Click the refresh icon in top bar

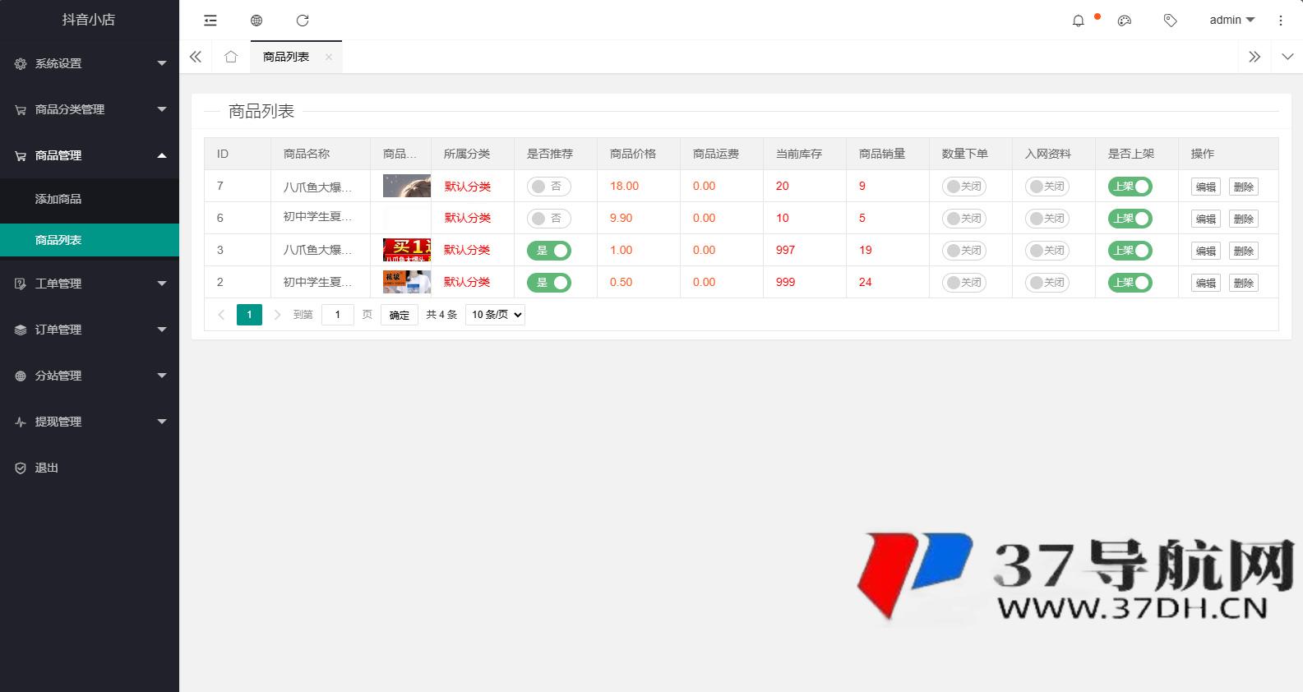(303, 21)
